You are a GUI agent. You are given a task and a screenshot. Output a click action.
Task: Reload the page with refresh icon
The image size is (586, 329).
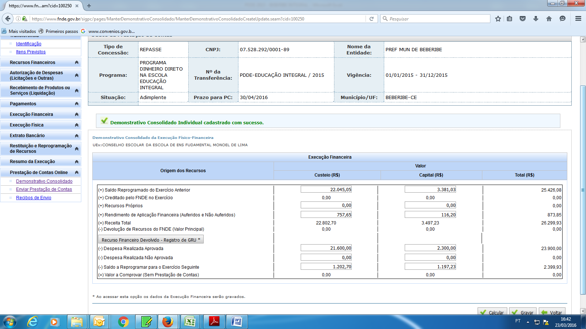point(371,19)
